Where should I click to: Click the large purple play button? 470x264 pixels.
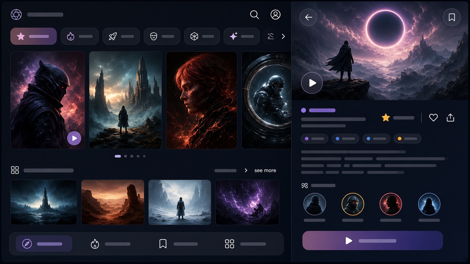tap(373, 241)
